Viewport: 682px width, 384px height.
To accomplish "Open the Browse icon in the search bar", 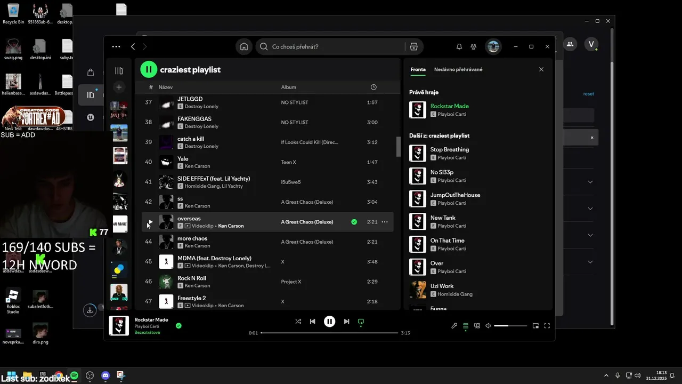I will pos(414,46).
